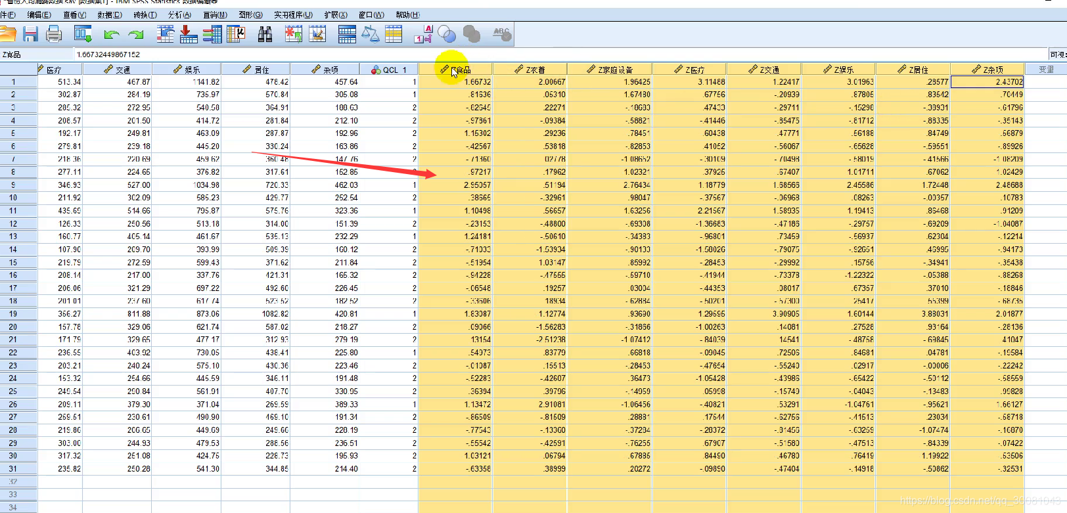Click the Use variable sets circles icon
Image resolution: width=1067 pixels, height=513 pixels.
click(447, 34)
